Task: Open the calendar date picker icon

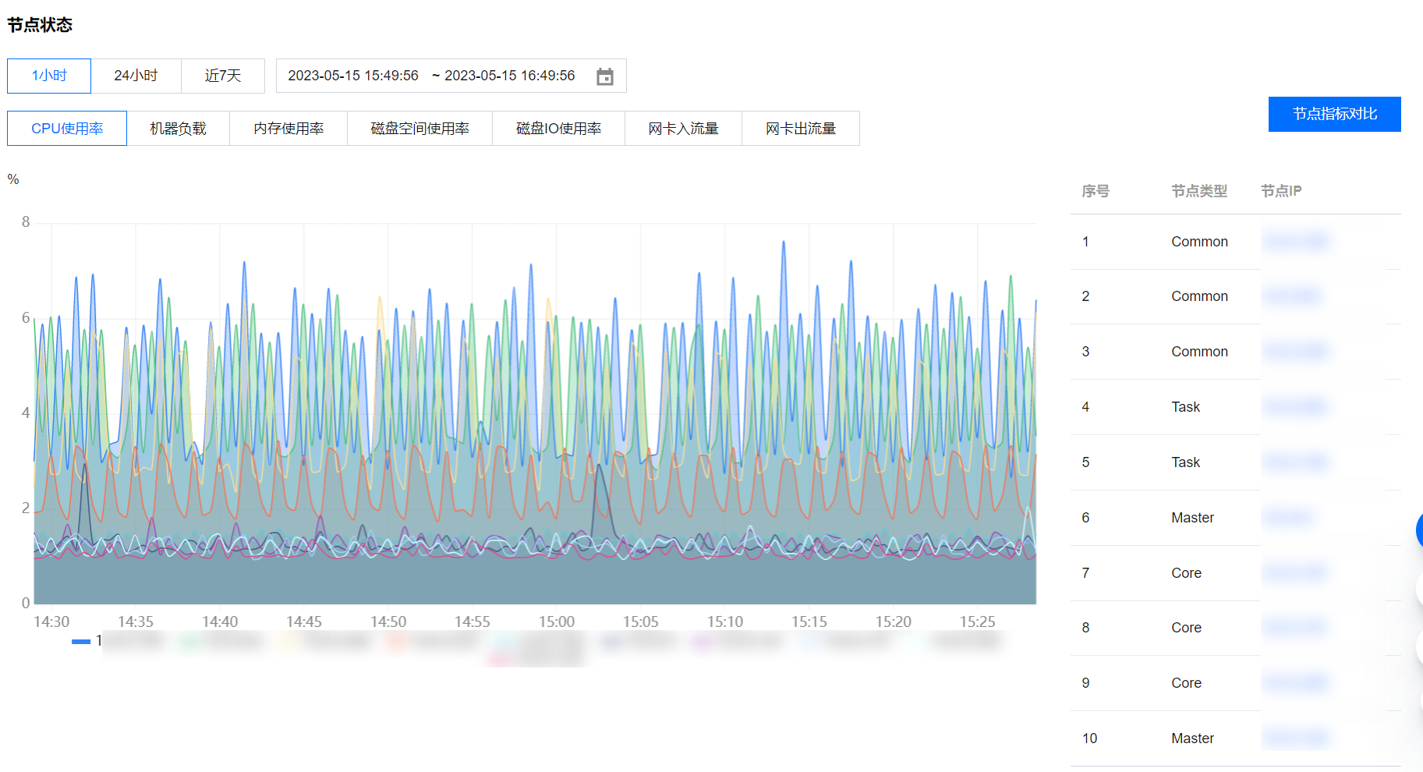Action: pos(606,76)
